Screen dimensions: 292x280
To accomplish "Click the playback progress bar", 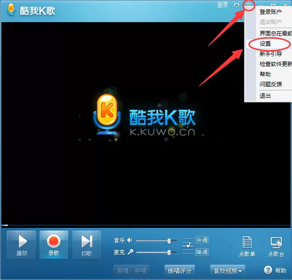I will [146, 226].
